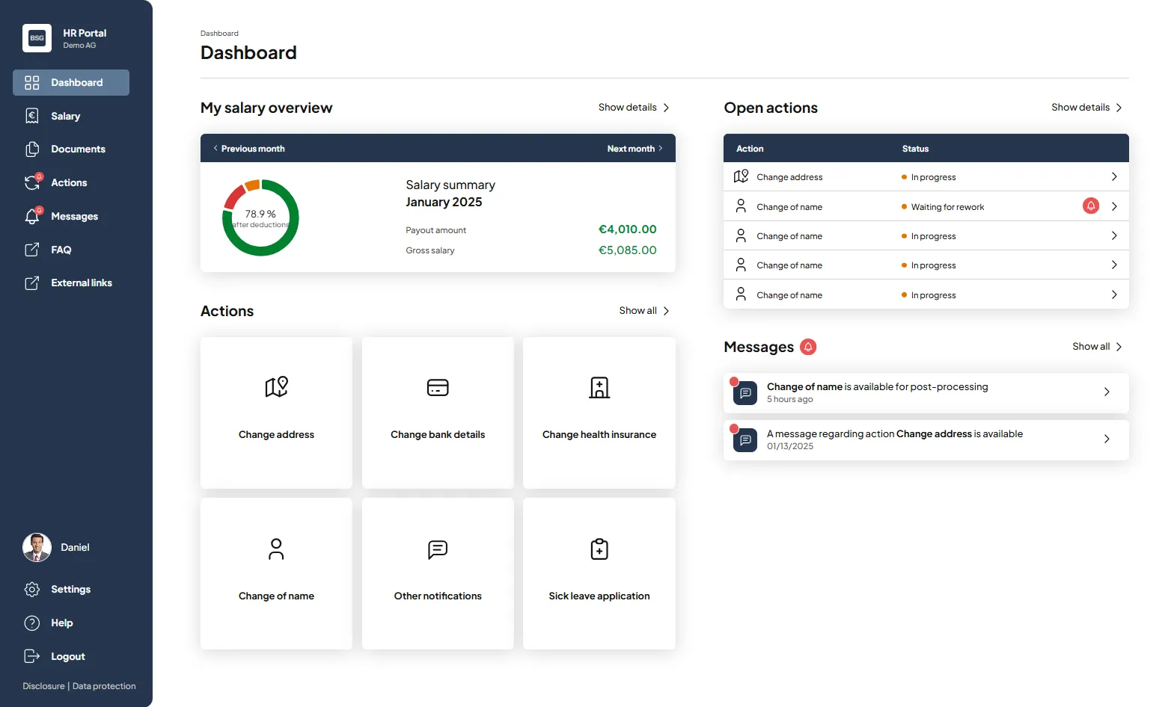Expand the Change address in-progress row chevron

[1114, 177]
